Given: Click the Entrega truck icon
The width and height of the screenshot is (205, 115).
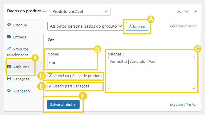Looking at the screenshot, I should [x=9, y=37].
